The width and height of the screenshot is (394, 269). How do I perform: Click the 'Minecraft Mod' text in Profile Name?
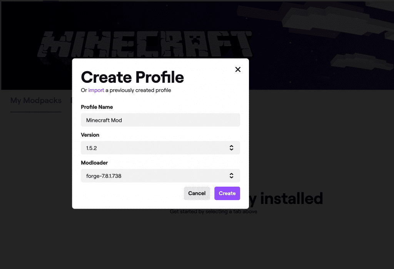(x=104, y=120)
